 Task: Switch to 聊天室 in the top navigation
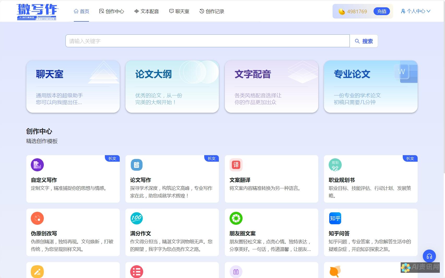tap(179, 11)
